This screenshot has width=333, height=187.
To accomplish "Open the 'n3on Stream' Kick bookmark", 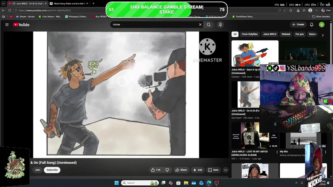I will click(50, 17).
